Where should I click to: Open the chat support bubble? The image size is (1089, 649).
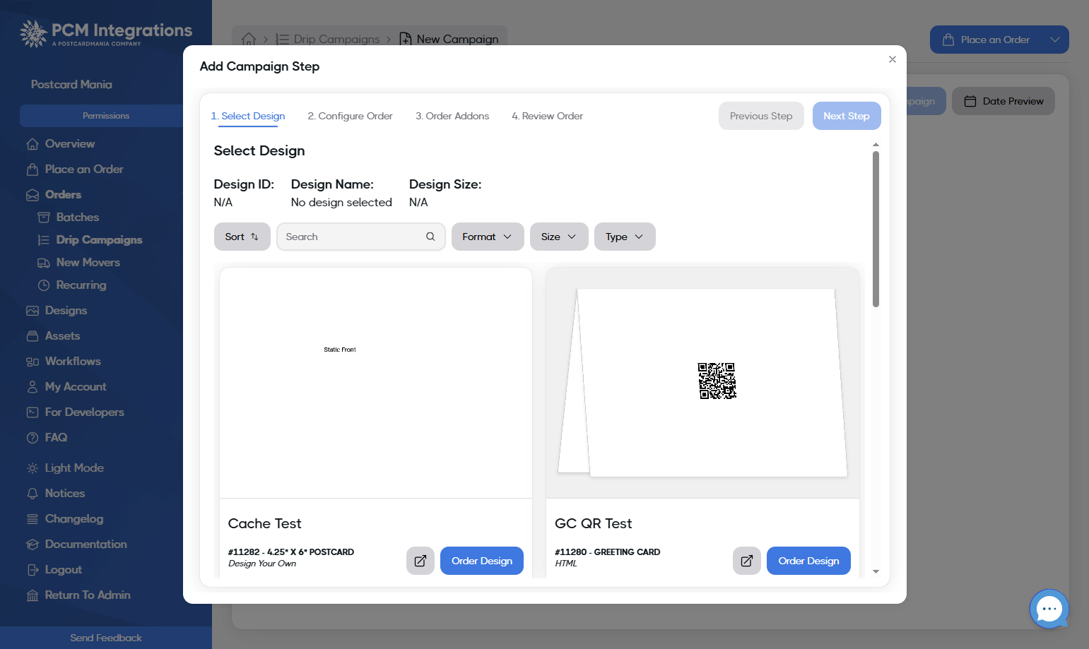(x=1049, y=609)
